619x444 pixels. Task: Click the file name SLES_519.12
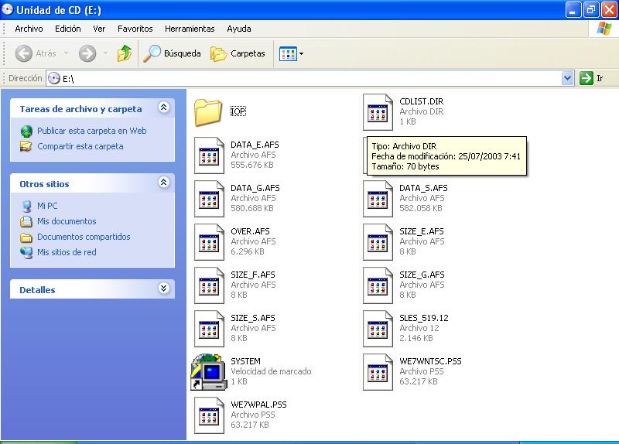point(424,318)
